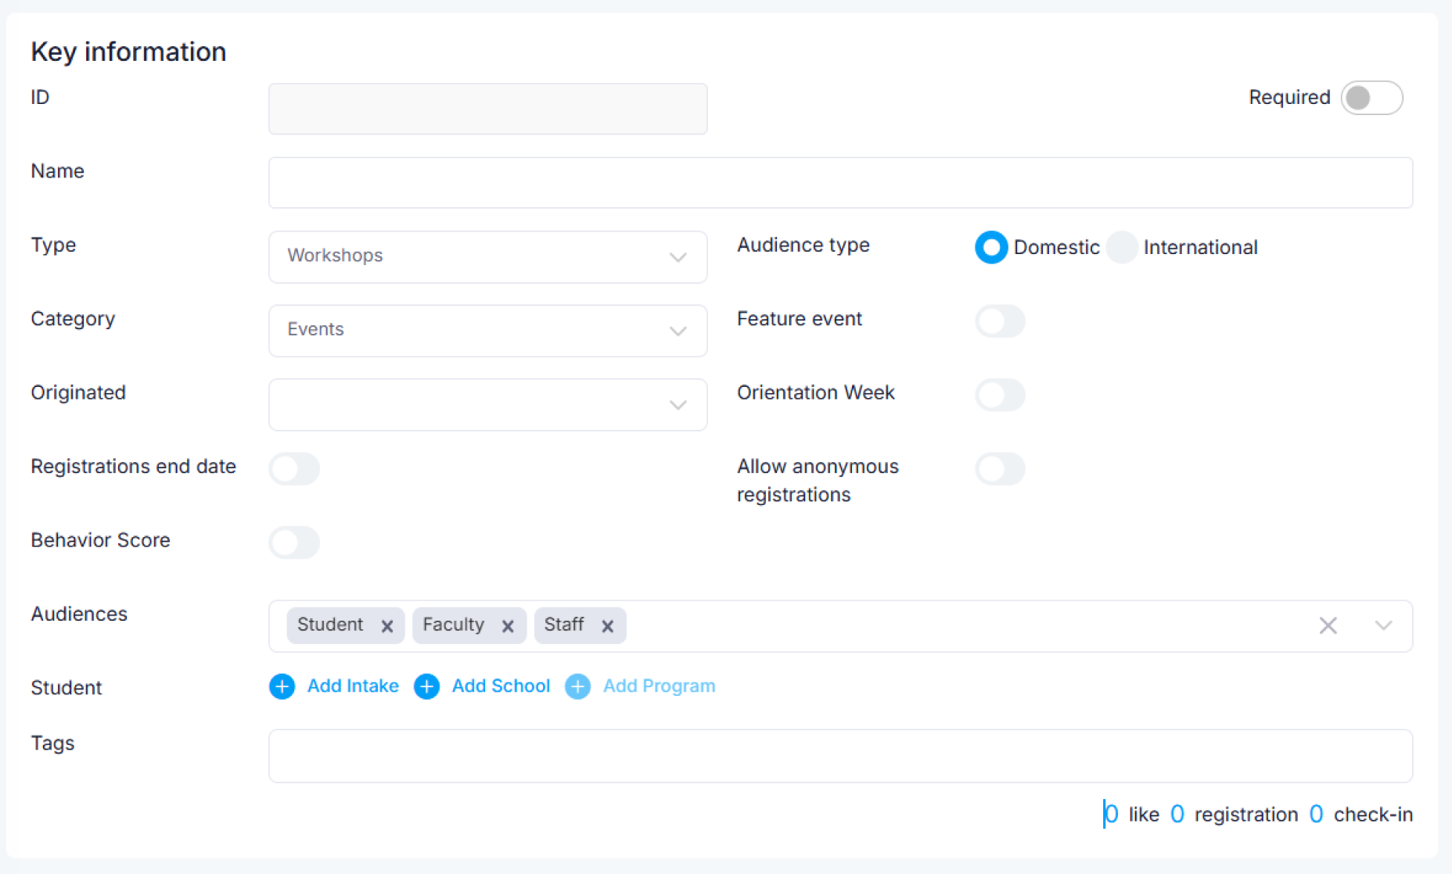Viewport: 1452px width, 874px height.
Task: Enable the Feature event toggle
Action: click(x=999, y=321)
